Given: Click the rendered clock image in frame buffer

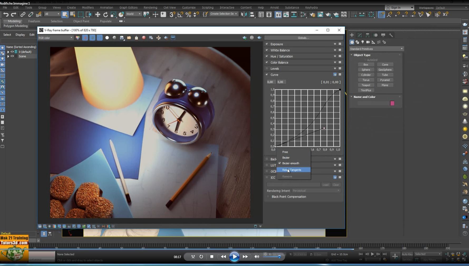Looking at the screenshot, I should 150,132.
